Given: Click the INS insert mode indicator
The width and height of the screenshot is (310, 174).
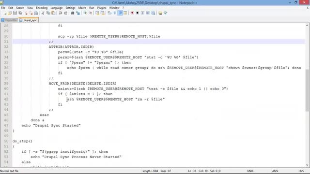Looking at the screenshot, I should click(301, 171).
